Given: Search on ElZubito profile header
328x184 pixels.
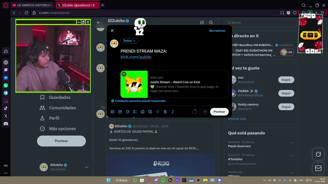Looking at the screenshot, I should click(x=211, y=22).
